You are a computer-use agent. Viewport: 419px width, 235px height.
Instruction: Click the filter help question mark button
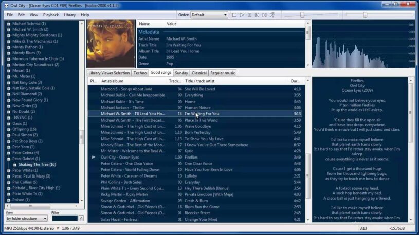tap(81, 218)
